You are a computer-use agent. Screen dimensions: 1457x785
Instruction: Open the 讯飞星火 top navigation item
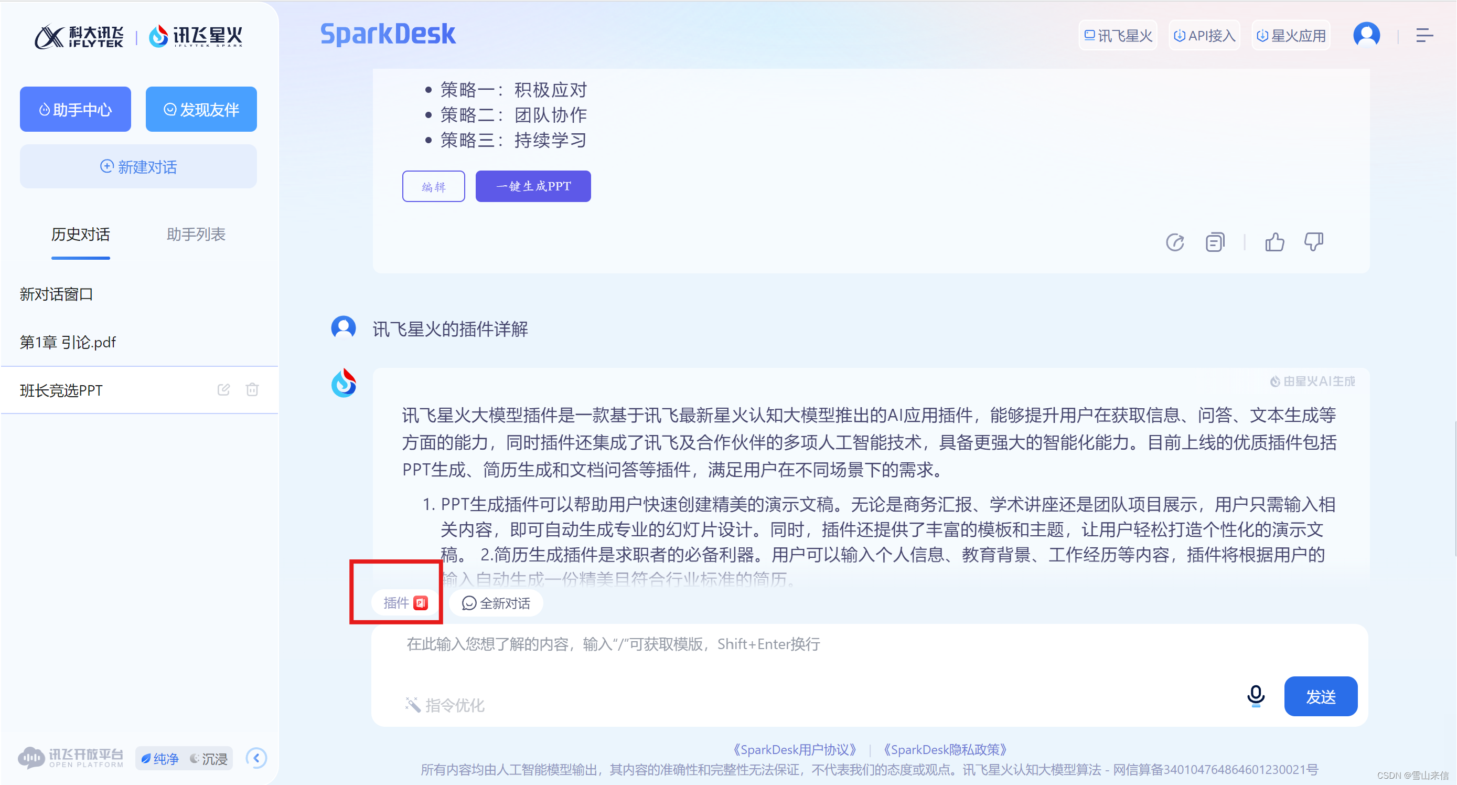pyautogui.click(x=1118, y=36)
